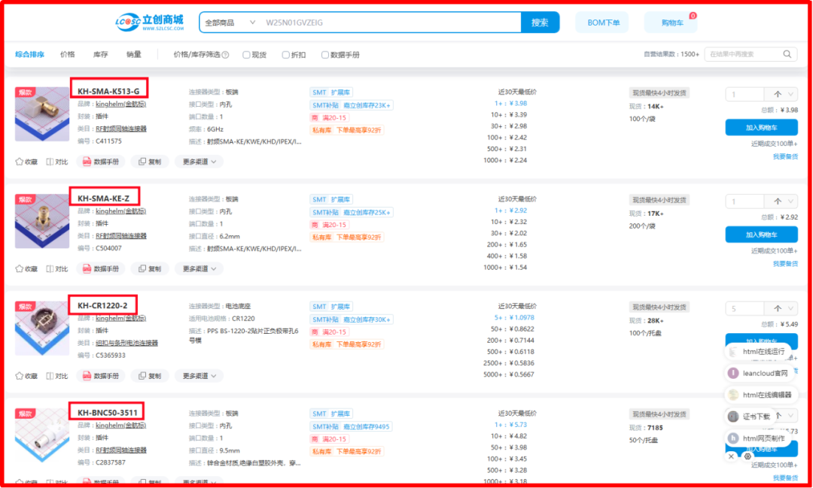Sort results by 价格
Viewport: 813px width, 488px height.
coord(68,54)
